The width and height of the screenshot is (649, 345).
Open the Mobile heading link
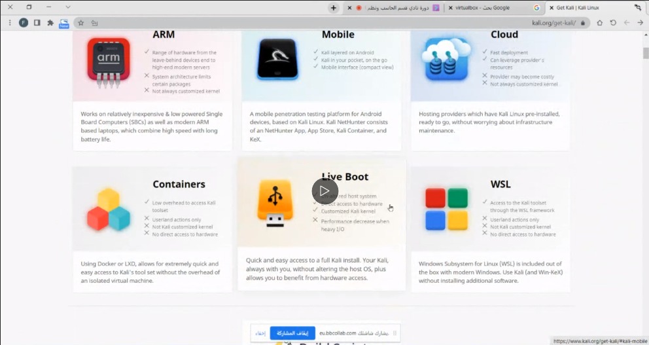click(x=338, y=35)
